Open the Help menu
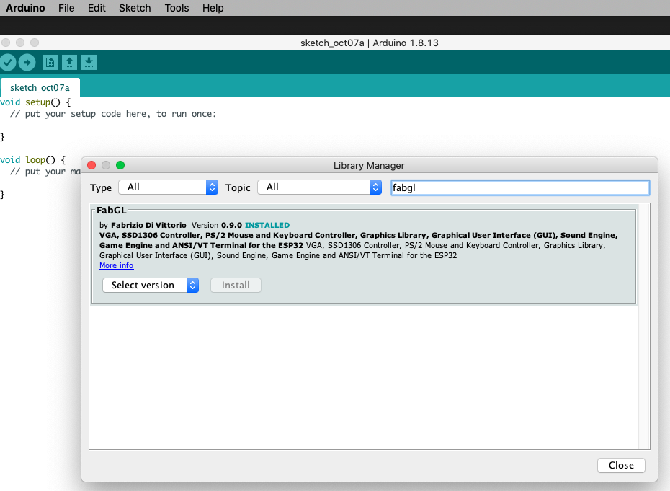This screenshot has height=491, width=670. pyautogui.click(x=213, y=8)
